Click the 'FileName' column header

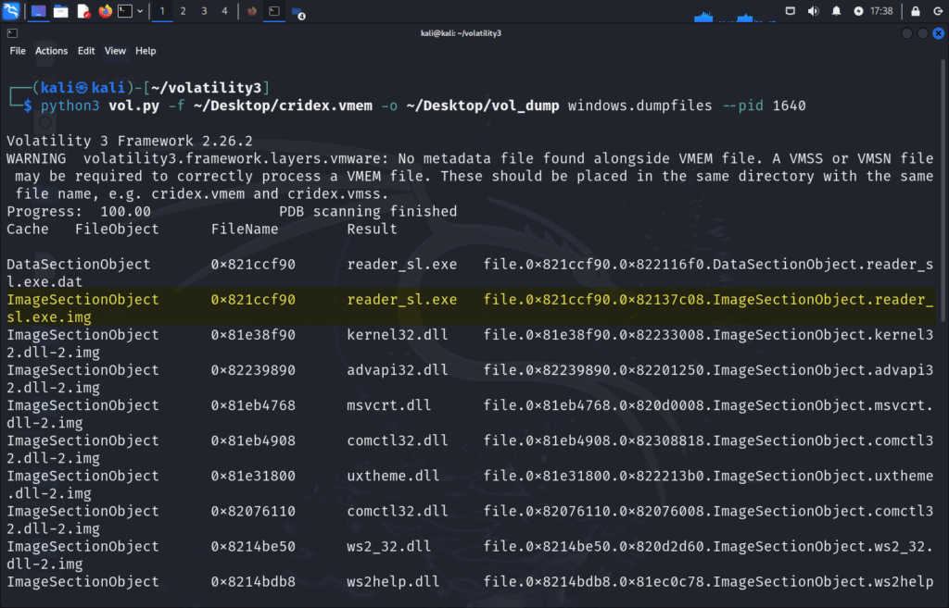pos(245,230)
